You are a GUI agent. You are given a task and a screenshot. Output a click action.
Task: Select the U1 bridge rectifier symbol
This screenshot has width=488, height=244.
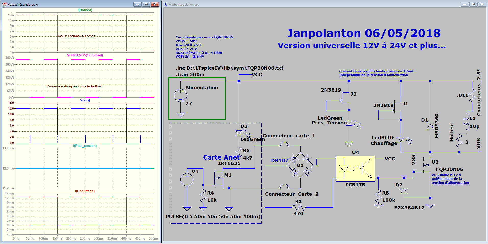click(x=300, y=165)
